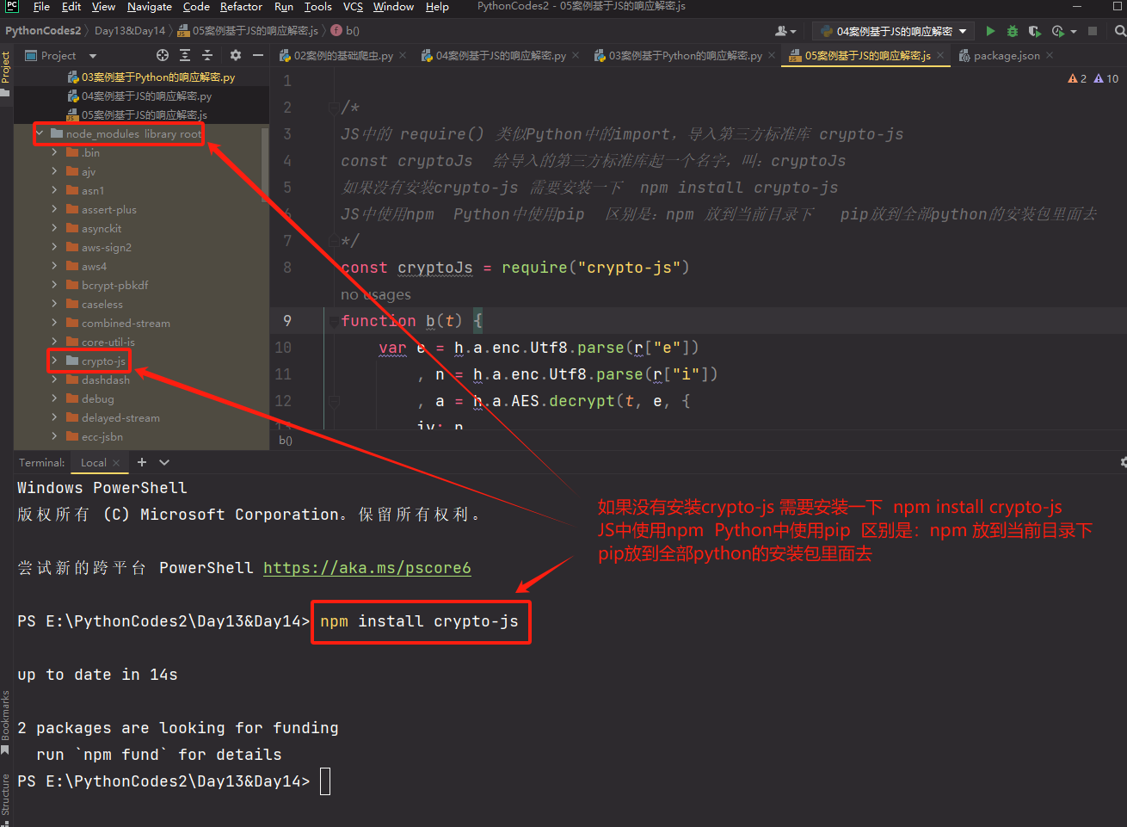Open the https://aka.ms/pscore6 link
This screenshot has width=1127, height=827.
(367, 568)
